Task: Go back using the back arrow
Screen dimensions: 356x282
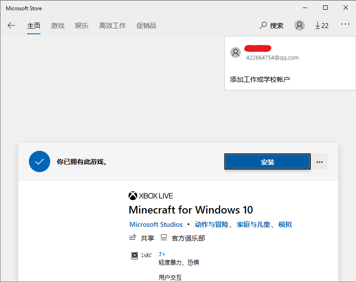Action: click(11, 25)
